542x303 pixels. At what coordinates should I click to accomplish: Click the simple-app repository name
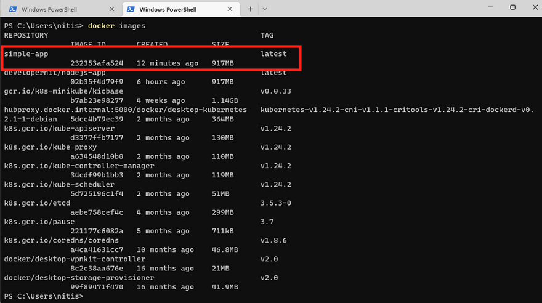click(26, 54)
